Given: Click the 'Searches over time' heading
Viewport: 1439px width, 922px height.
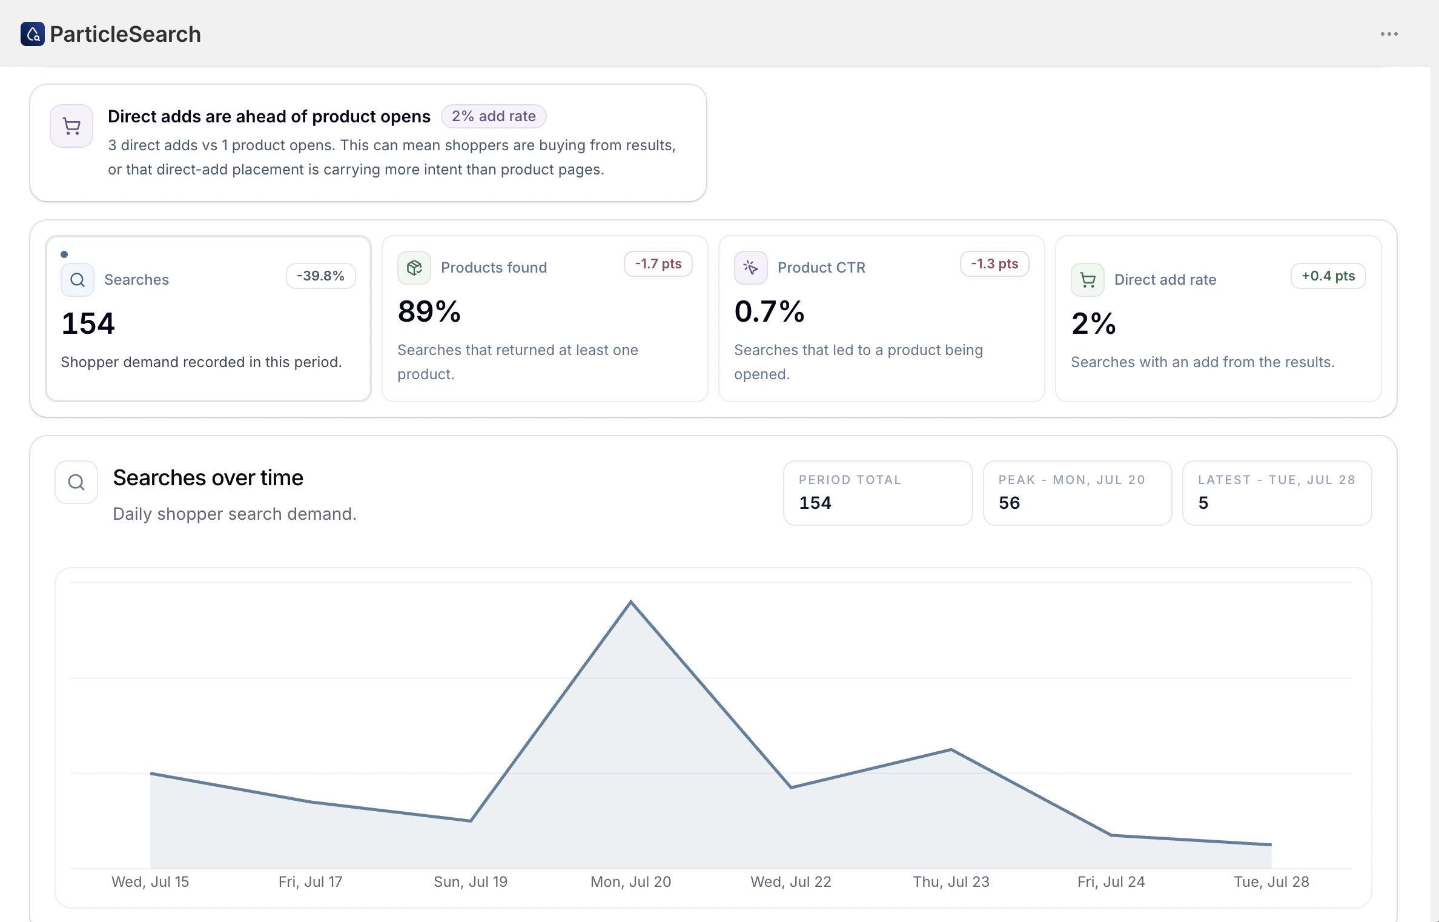Looking at the screenshot, I should (208, 478).
